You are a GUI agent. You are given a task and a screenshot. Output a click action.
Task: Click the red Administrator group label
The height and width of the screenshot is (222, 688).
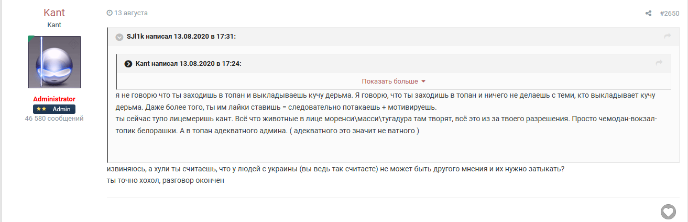[x=54, y=99]
